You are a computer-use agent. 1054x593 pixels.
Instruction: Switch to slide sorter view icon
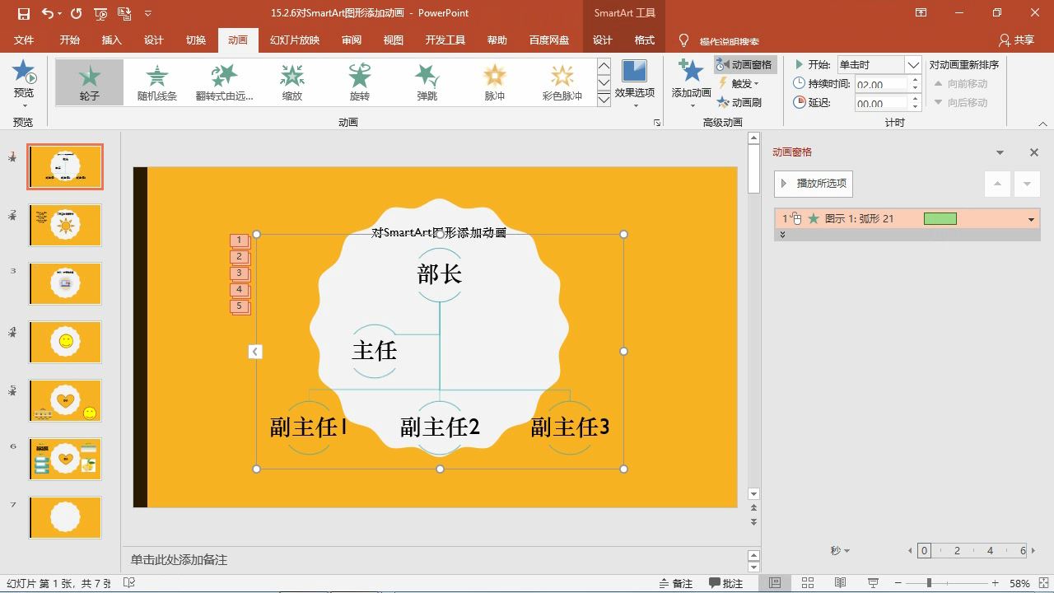[x=808, y=583]
